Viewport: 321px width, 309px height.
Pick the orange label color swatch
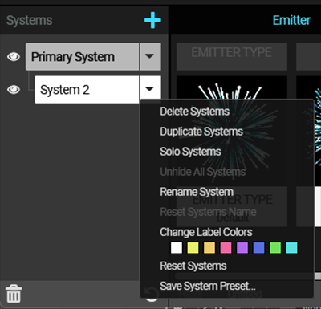point(209,248)
